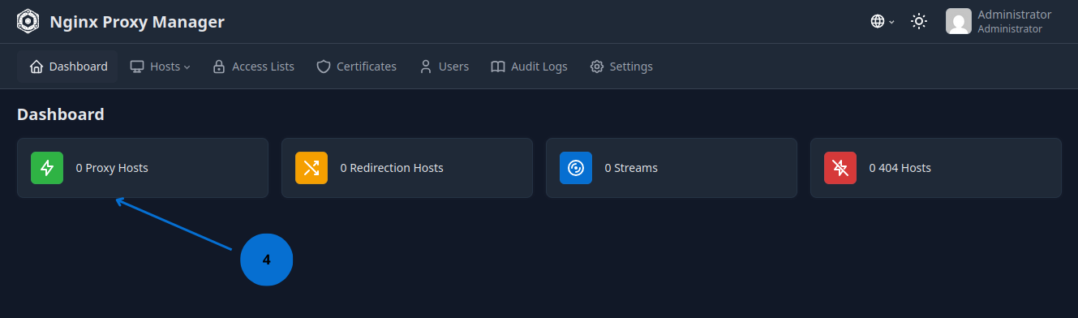The image size is (1078, 318).
Task: Click the green Proxy Hosts bolt icon
Action: coord(47,168)
